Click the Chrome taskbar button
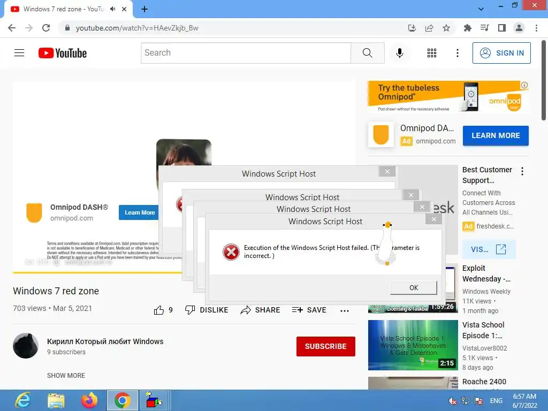548x411 pixels. tap(123, 400)
